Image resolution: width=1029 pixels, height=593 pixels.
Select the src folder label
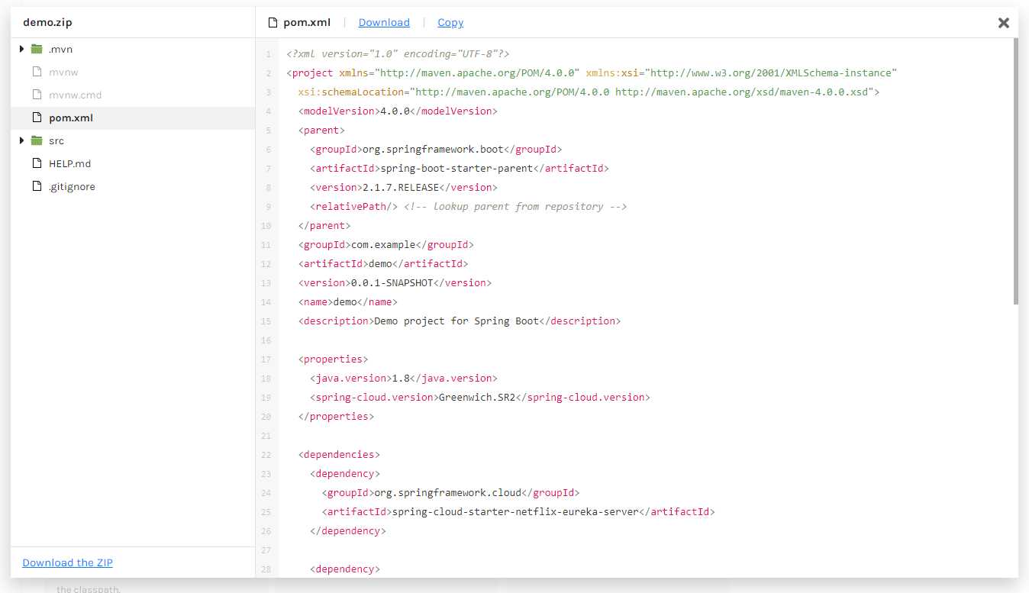click(x=56, y=141)
